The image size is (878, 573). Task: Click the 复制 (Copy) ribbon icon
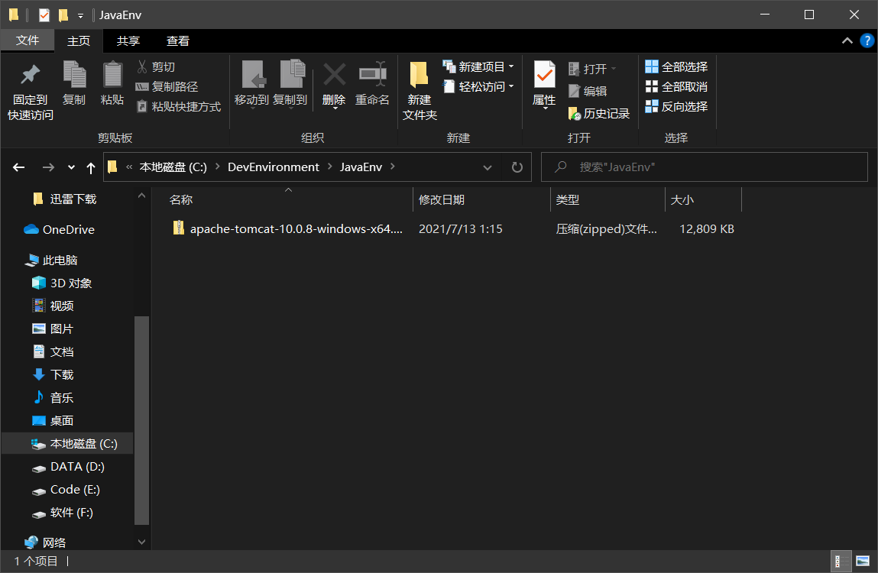[x=74, y=83]
